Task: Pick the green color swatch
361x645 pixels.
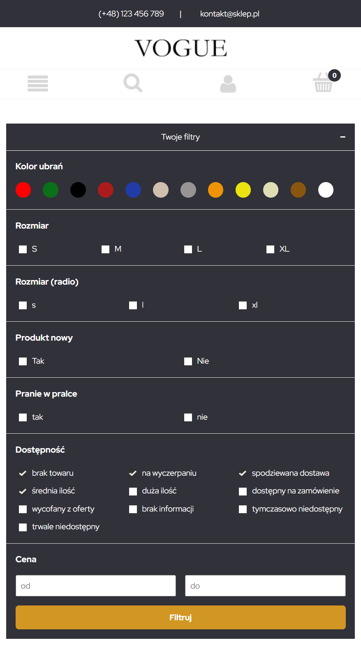Action: coord(51,190)
